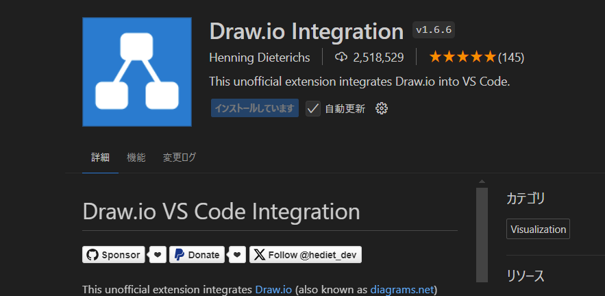Open the 変更ログ tab

coord(180,158)
